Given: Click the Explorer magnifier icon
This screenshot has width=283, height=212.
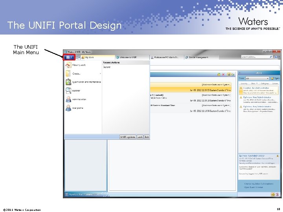Looking at the screenshot, I should pos(68,91).
